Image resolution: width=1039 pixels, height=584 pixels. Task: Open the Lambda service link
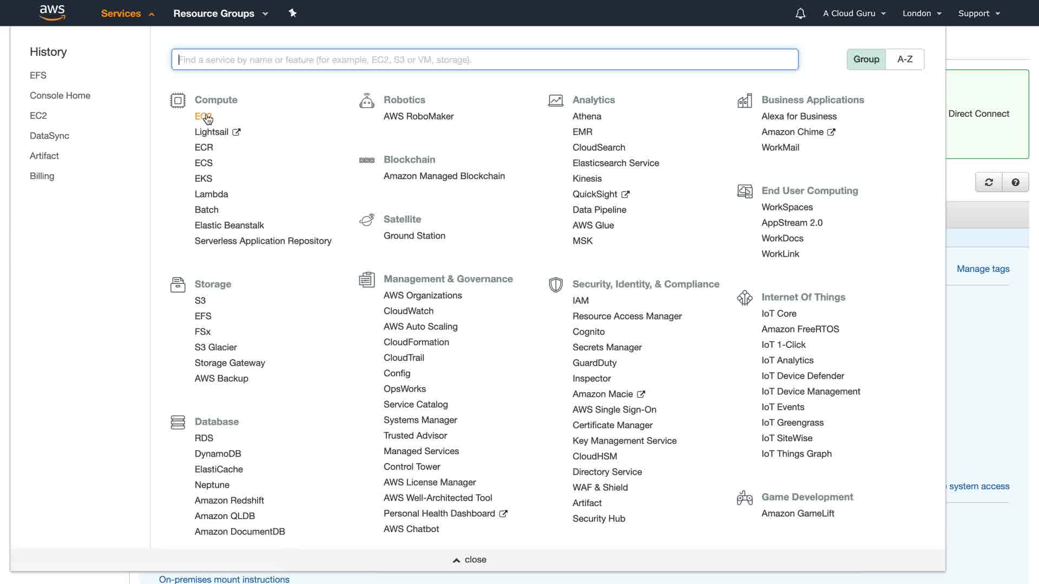click(211, 194)
